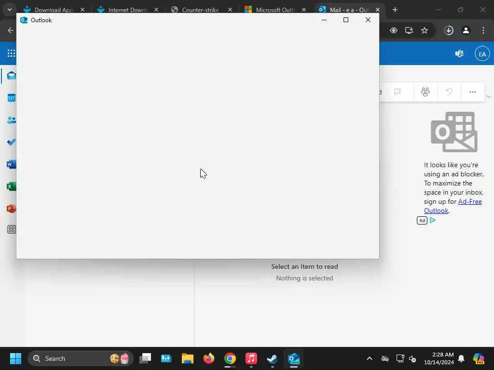Viewport: 494px width, 370px height.
Task: Flag the message with flag icon
Action: [398, 92]
